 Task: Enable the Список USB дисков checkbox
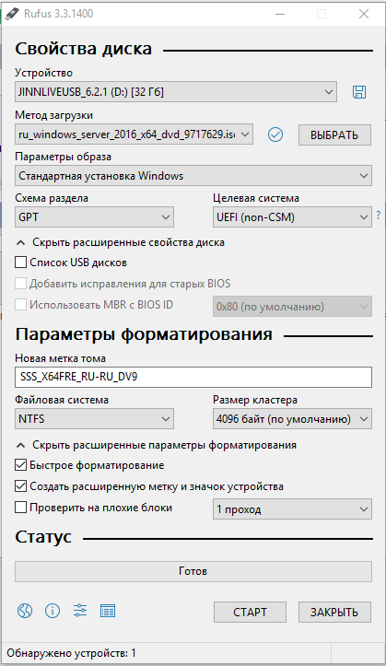(21, 263)
